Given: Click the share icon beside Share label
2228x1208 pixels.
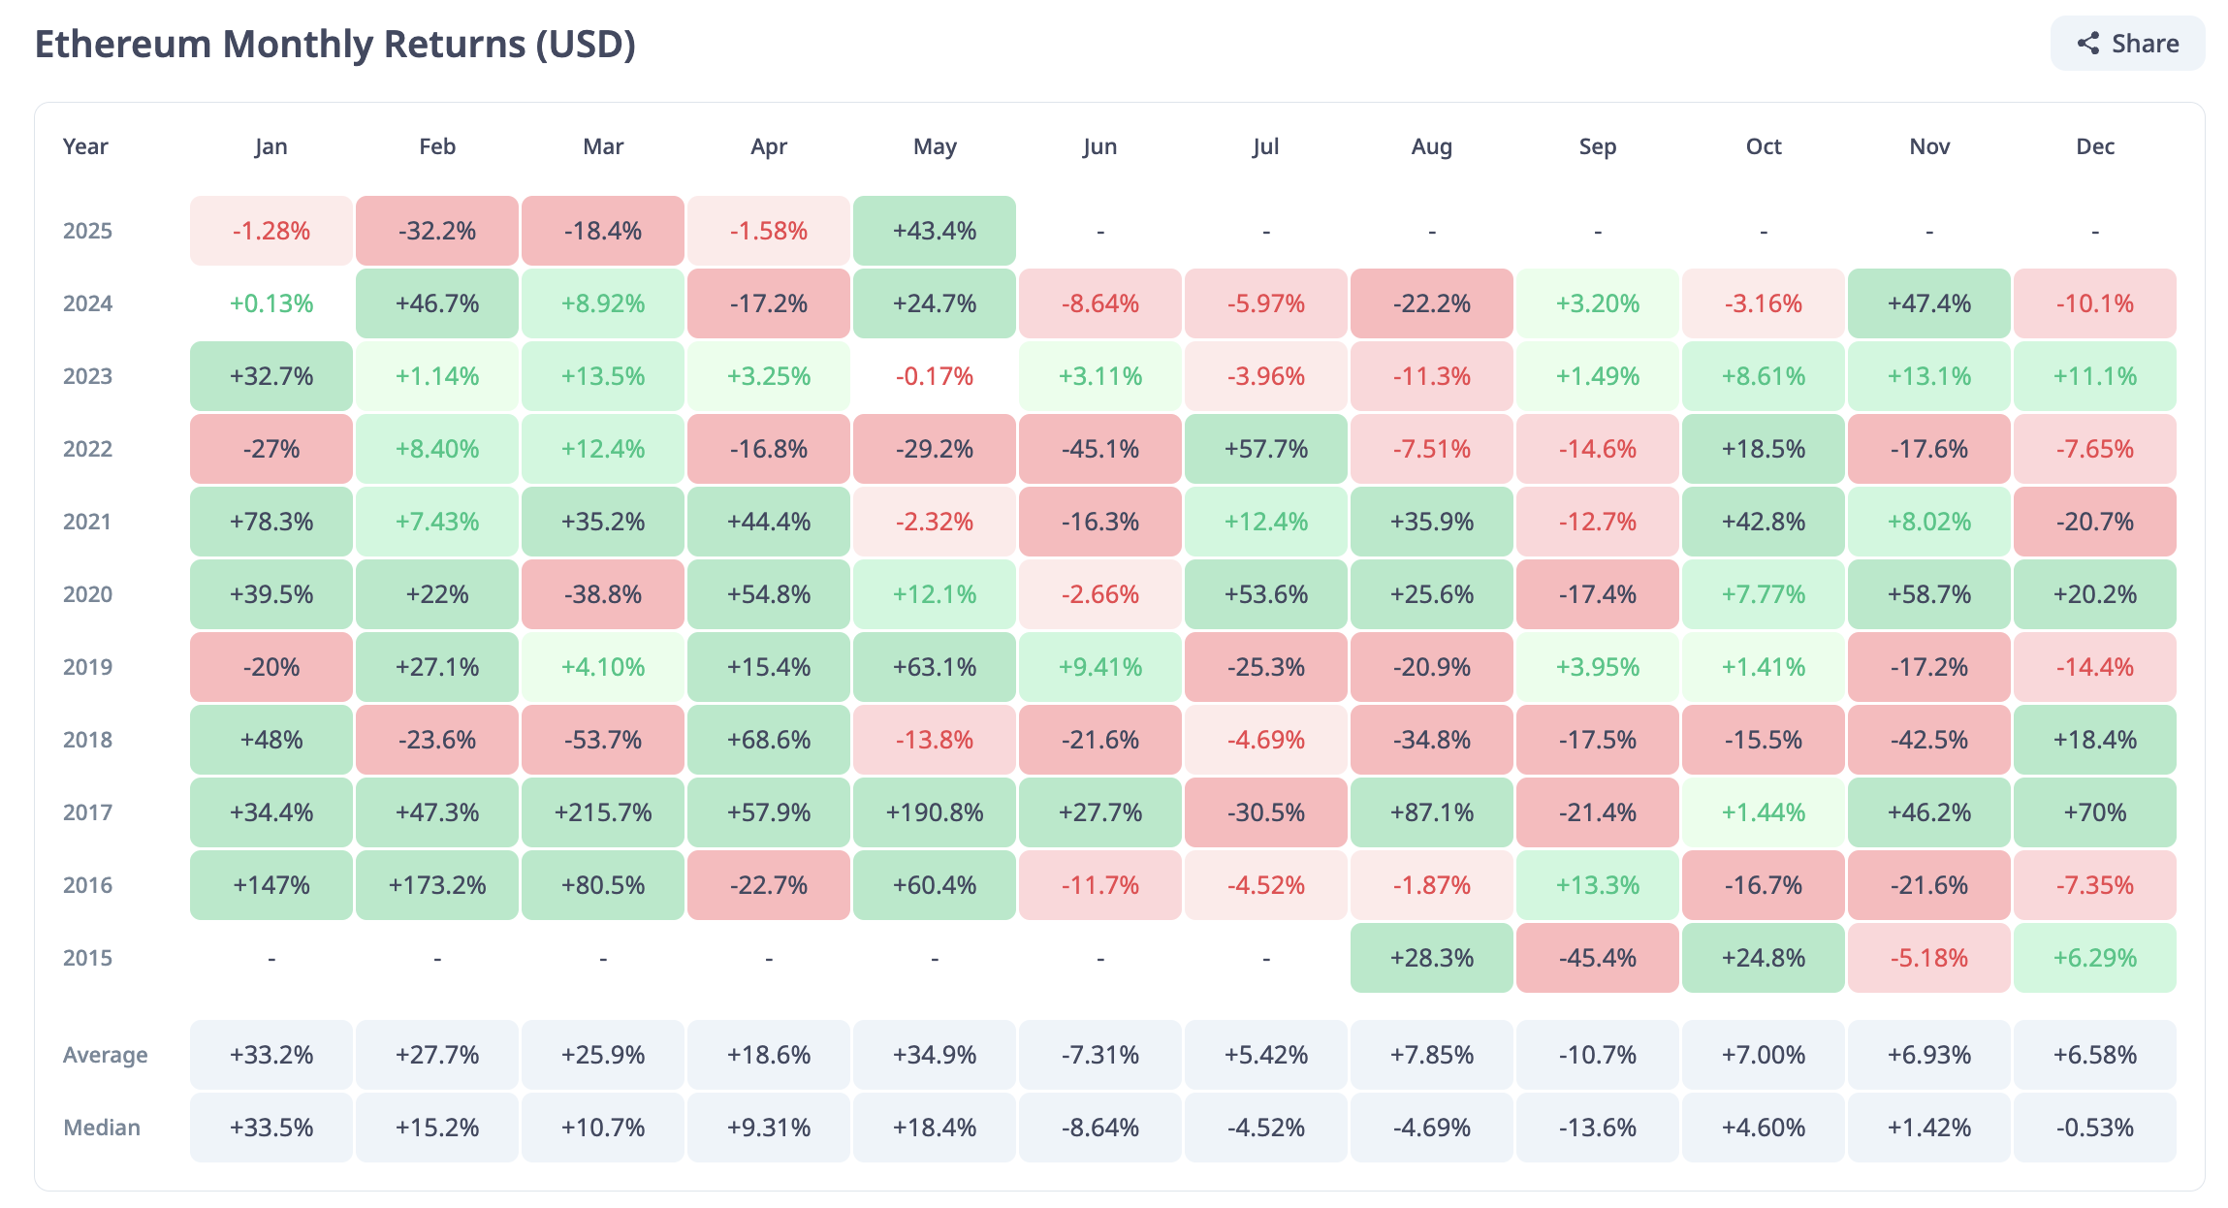Looking at the screenshot, I should pyautogui.click(x=2088, y=44).
